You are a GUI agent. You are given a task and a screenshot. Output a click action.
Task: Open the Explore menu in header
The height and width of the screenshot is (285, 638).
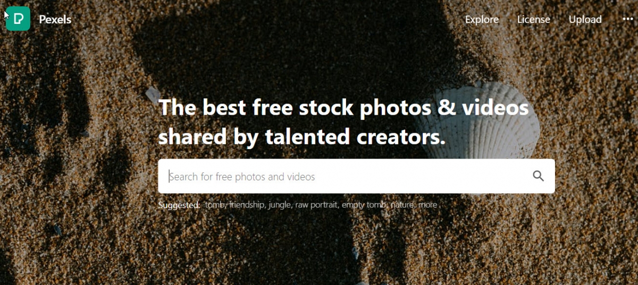pyautogui.click(x=482, y=20)
